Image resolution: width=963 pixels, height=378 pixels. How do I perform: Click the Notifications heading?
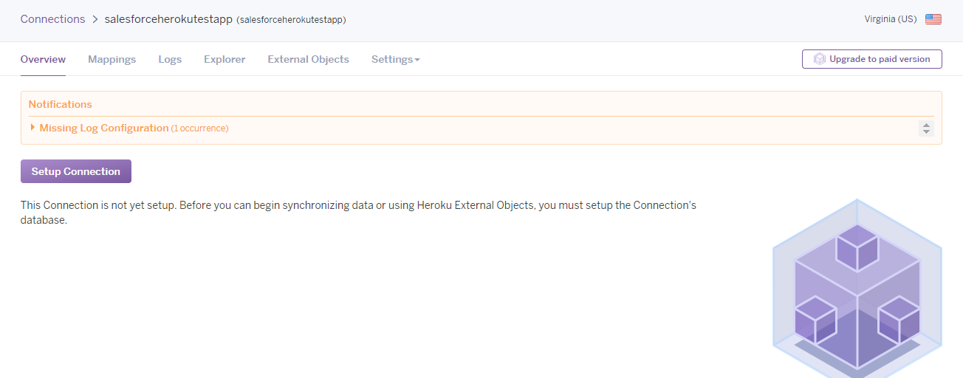click(60, 104)
